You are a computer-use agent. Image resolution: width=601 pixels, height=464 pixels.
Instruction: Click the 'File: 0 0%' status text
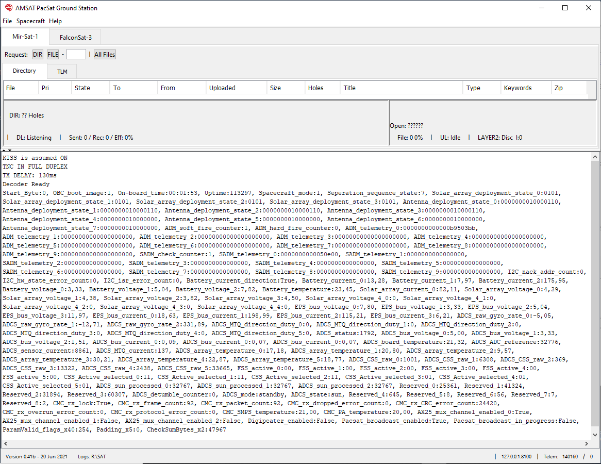(x=410, y=138)
